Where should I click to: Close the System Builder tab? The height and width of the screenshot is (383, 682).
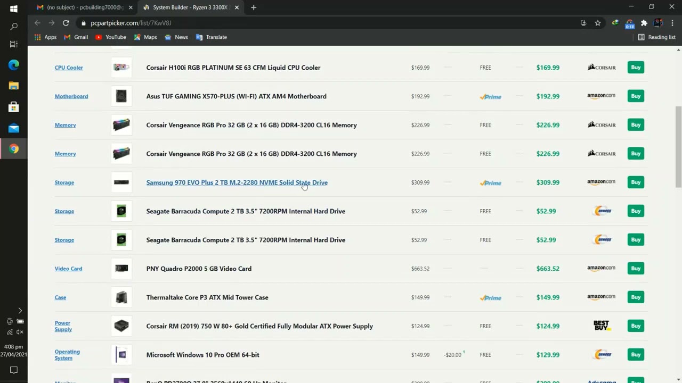point(237,7)
